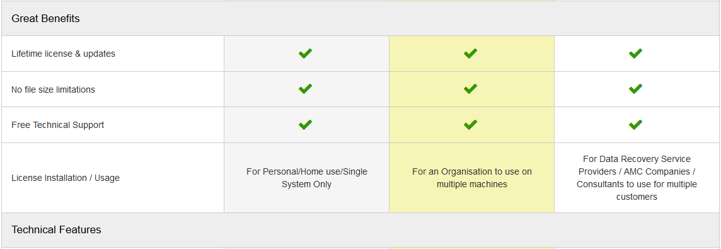Click the Personal/Home use/Single System Only text

click(307, 178)
